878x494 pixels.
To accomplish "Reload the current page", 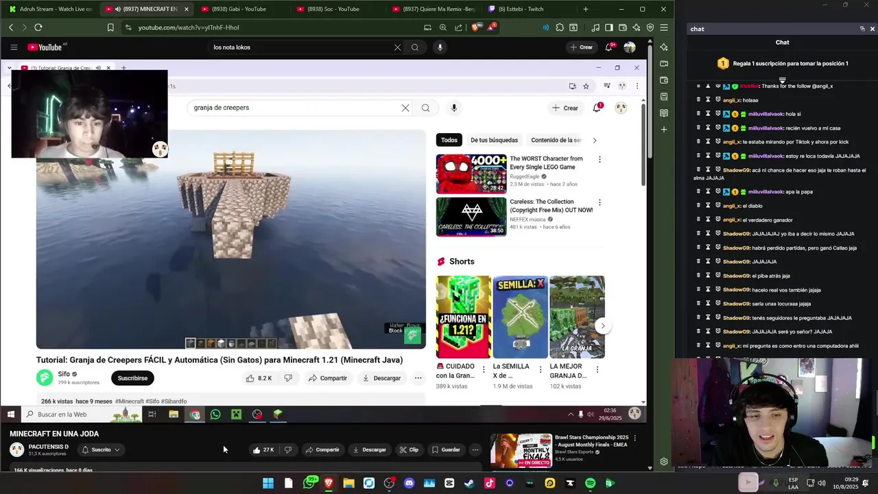I will (x=38, y=27).
